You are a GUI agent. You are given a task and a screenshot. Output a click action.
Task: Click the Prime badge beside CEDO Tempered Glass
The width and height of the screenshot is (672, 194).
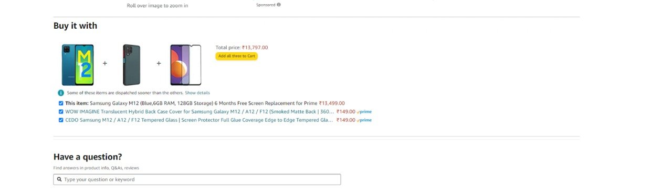364,120
